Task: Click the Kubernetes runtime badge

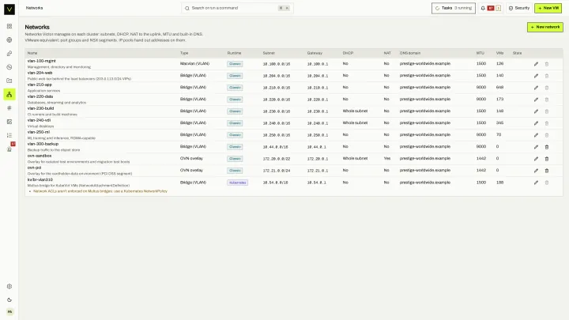Action: pos(237,183)
